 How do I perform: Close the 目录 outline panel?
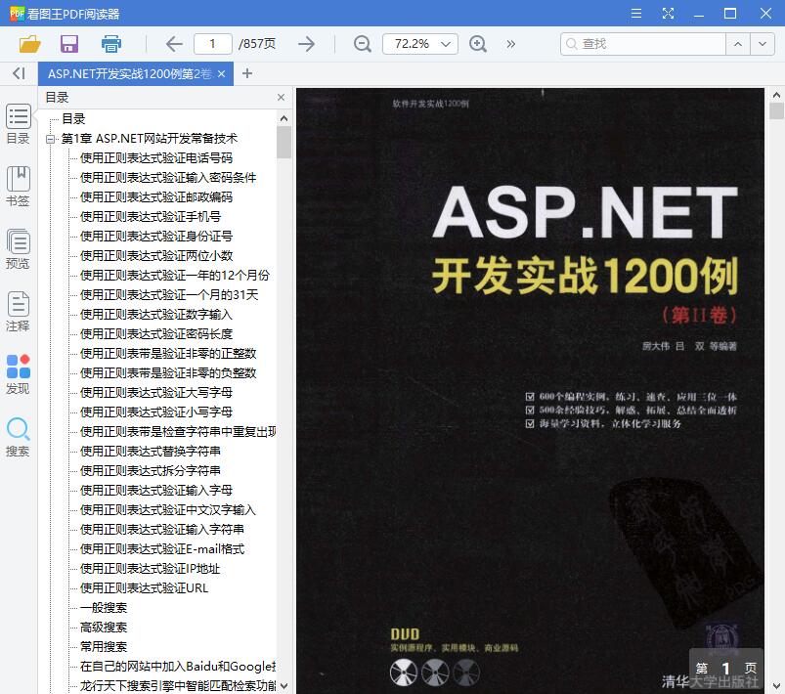[x=281, y=97]
